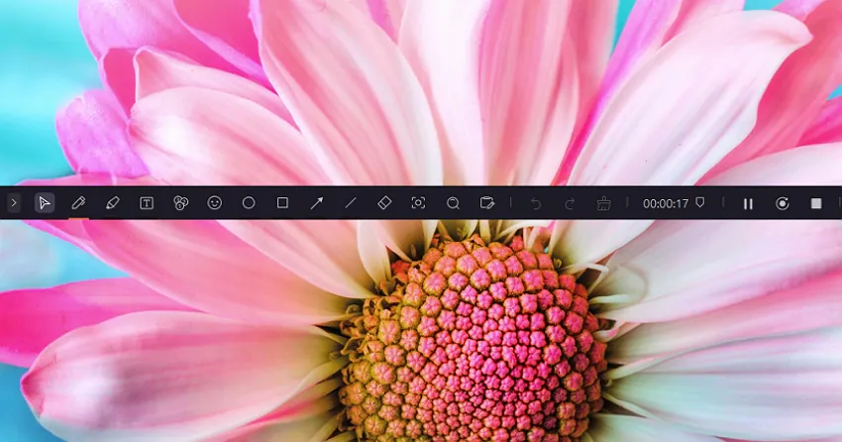Image resolution: width=842 pixels, height=442 pixels.
Task: Stop the recording
Action: [x=816, y=203]
